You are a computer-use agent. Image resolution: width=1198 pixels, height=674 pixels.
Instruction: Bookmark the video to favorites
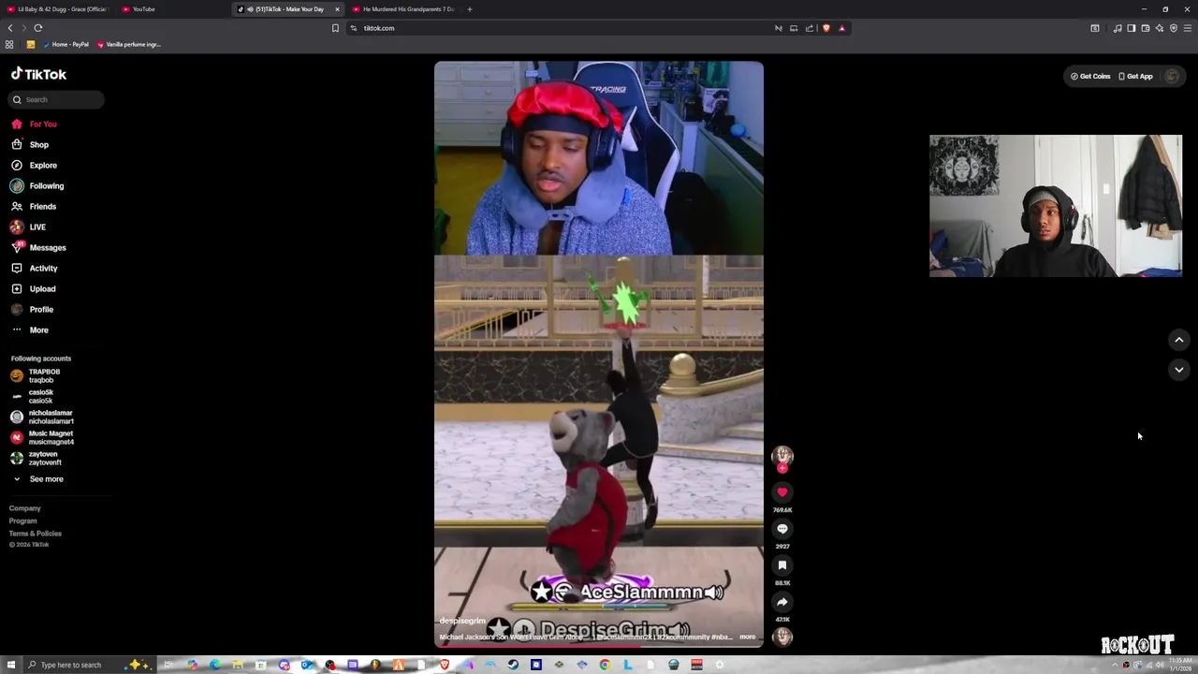tap(782, 565)
